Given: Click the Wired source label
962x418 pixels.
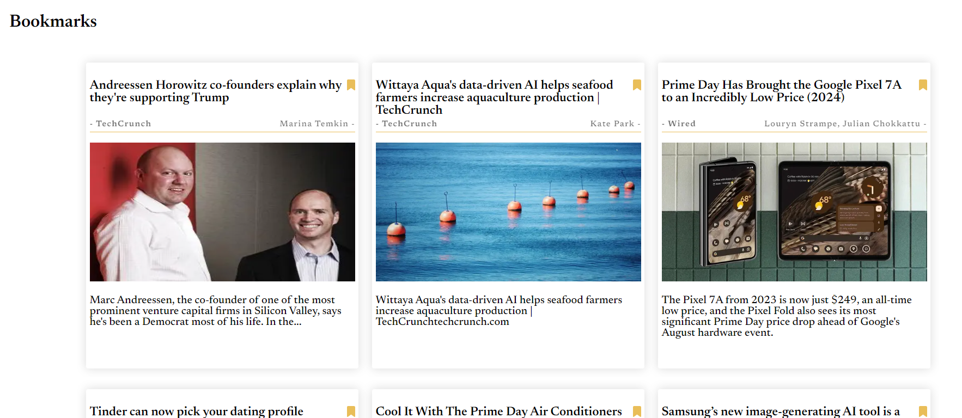Looking at the screenshot, I should pos(681,124).
